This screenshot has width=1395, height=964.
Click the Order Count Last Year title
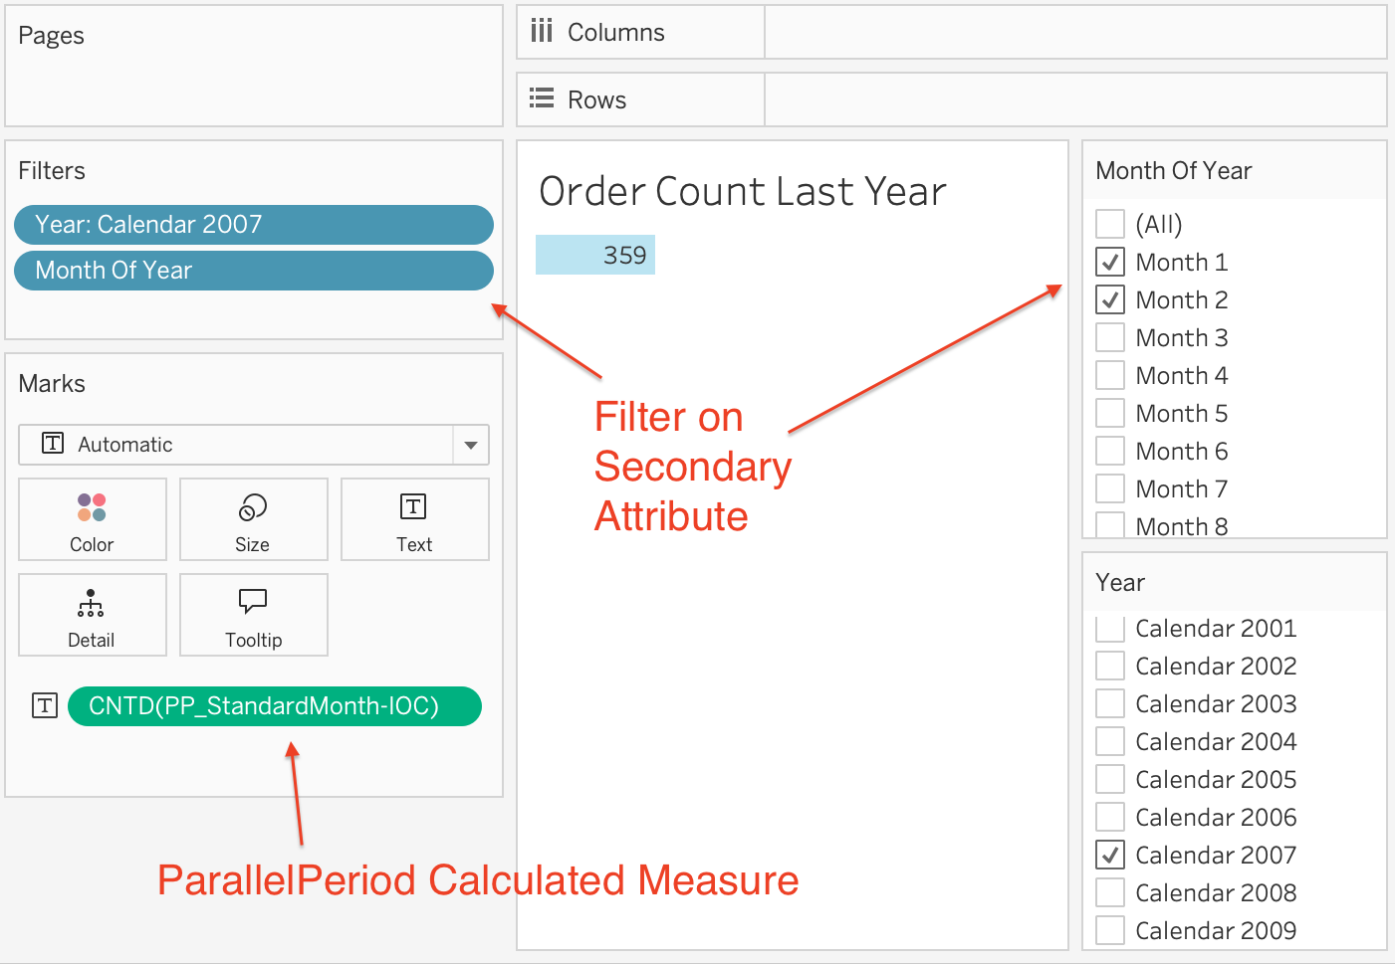coord(742,192)
